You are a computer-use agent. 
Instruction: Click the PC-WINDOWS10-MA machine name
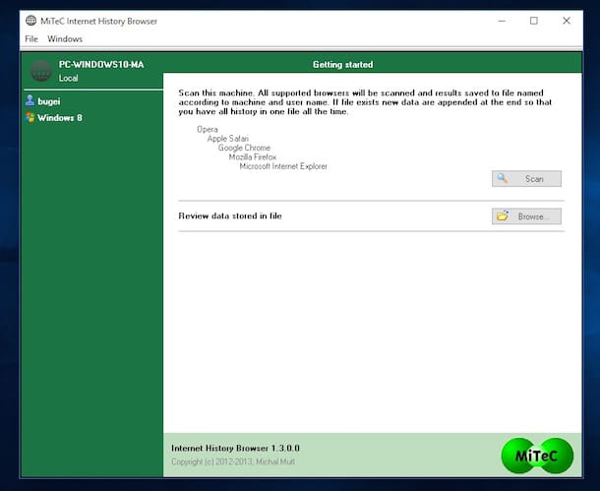pos(101,64)
